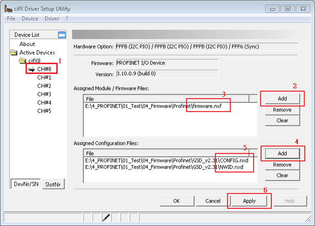Click the pen icon in the status bar
The height and width of the screenshot is (226, 315).
(x=106, y=217)
